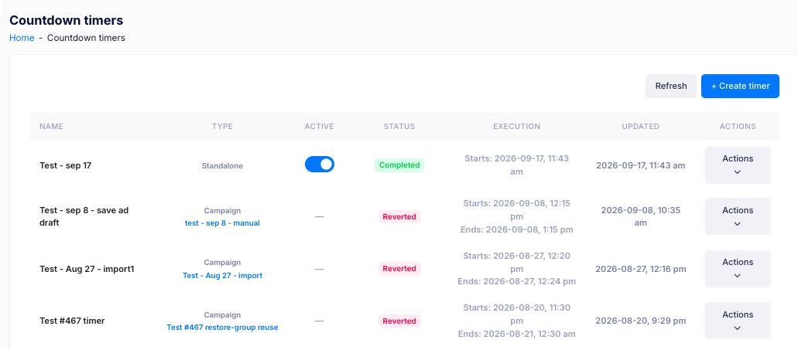Click execution text Ends: 2026-09-08, 1:15 pm
This screenshot has height=350, width=798.
pos(516,229)
